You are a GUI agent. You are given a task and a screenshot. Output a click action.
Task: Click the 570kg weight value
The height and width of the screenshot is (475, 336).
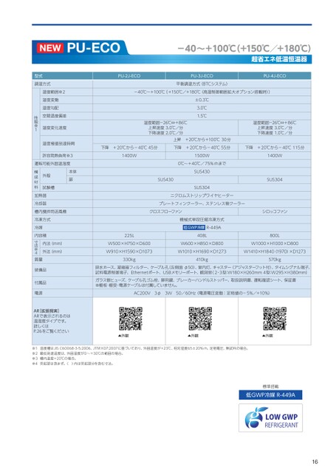coord(275,260)
